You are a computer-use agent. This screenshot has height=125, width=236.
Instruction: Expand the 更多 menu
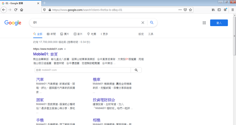pos(104,34)
